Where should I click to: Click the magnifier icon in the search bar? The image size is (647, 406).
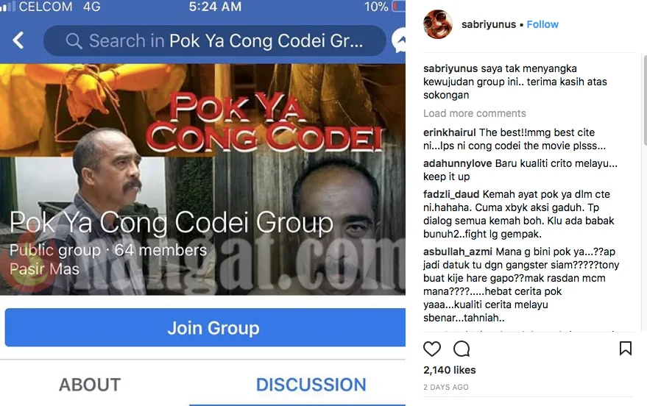click(74, 40)
